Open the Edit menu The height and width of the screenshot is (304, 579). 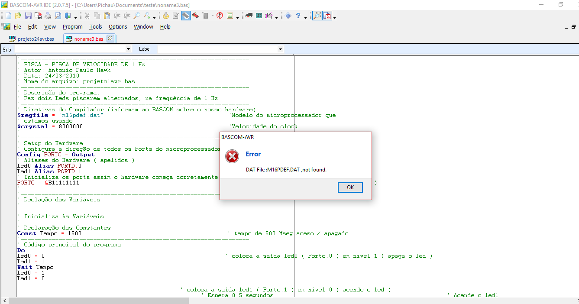coord(32,27)
